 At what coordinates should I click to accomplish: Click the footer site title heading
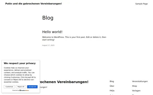pyautogui.click(x=64, y=82)
